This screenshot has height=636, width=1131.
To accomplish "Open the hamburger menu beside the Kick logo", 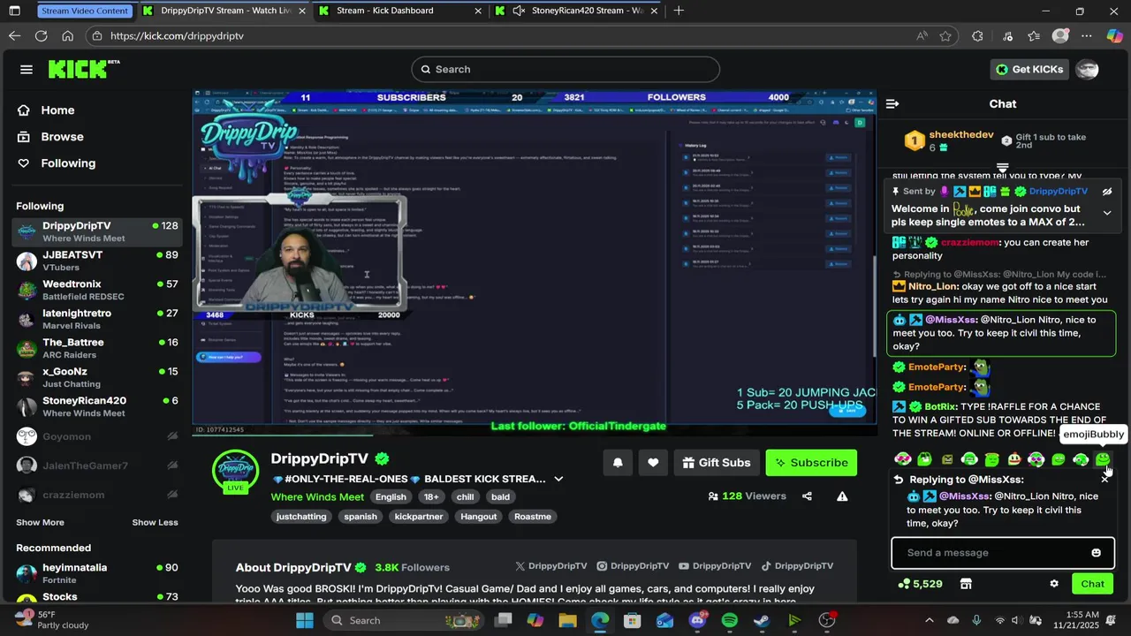I will [x=27, y=70].
